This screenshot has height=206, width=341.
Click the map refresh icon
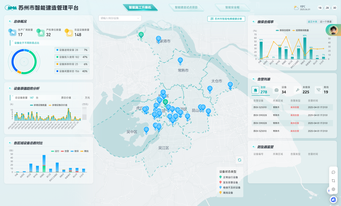tap(239, 160)
